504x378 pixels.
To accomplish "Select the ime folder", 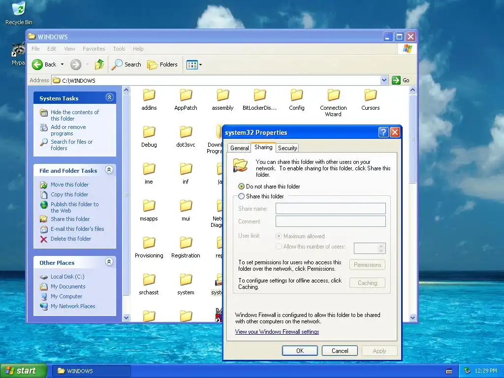I will tap(149, 174).
